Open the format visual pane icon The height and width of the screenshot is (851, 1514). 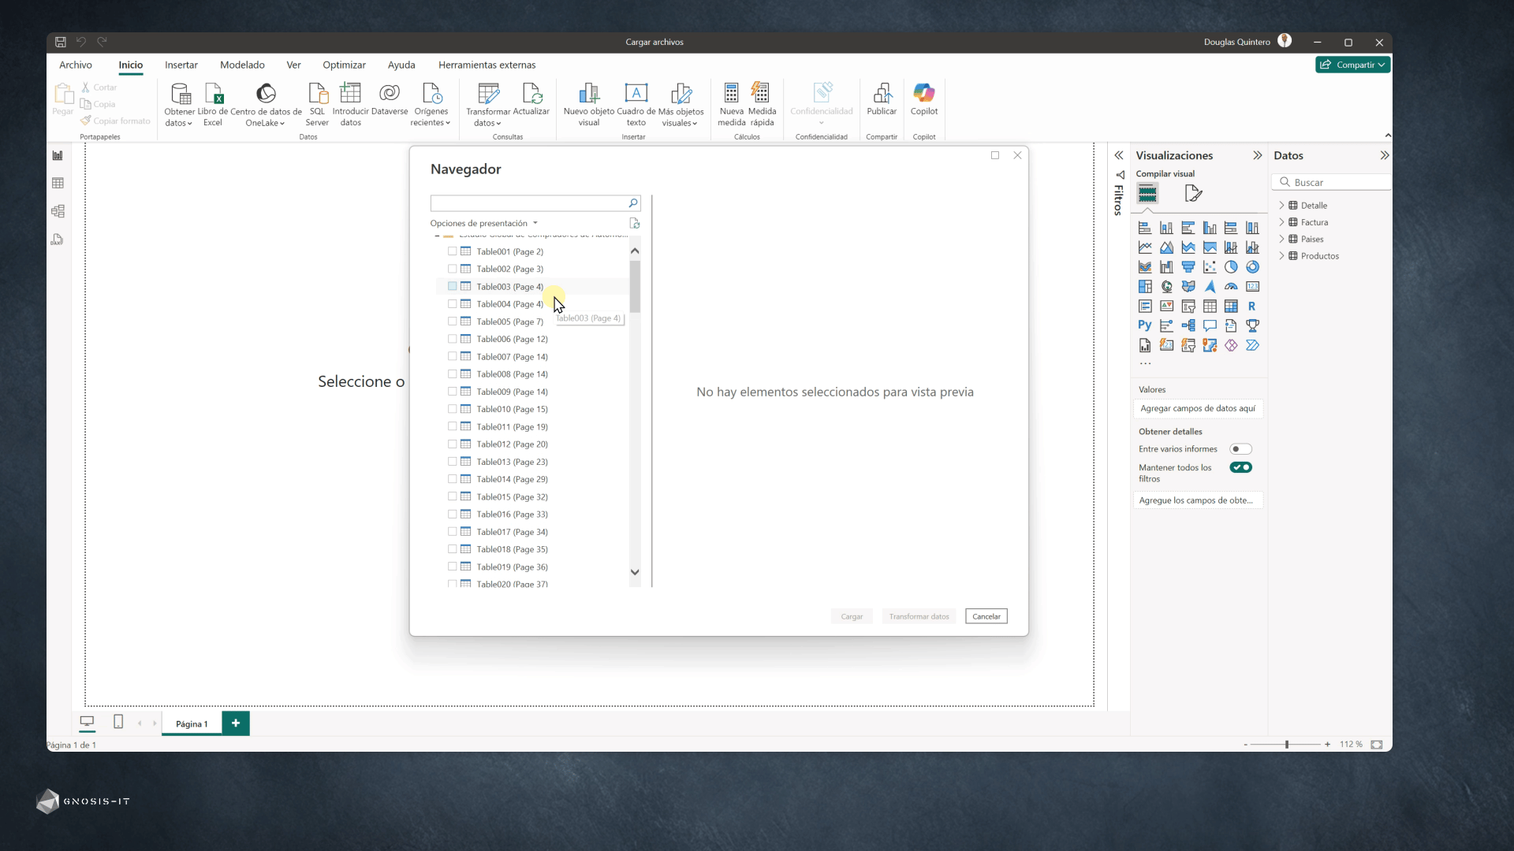[1193, 193]
